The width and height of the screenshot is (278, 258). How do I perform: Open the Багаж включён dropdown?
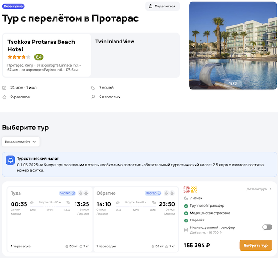(21, 141)
